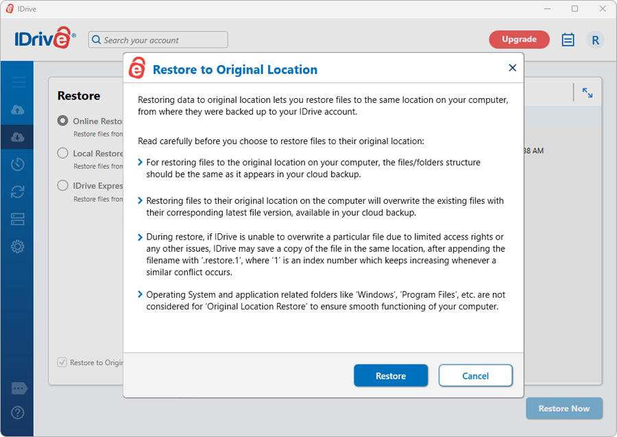Select the IDrive Express radio button
Viewport: 617px width, 437px height.
pyautogui.click(x=62, y=185)
